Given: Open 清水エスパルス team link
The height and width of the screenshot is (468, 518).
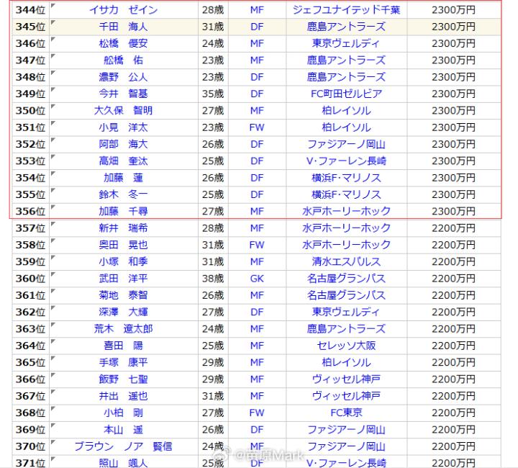Looking at the screenshot, I should click(346, 261).
